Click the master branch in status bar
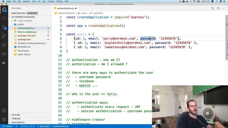Viewport: 228px width, 128px height. (8, 126)
